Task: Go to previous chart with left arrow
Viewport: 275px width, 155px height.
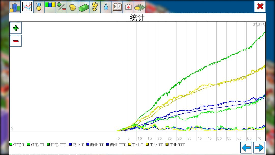Action: 246,148
